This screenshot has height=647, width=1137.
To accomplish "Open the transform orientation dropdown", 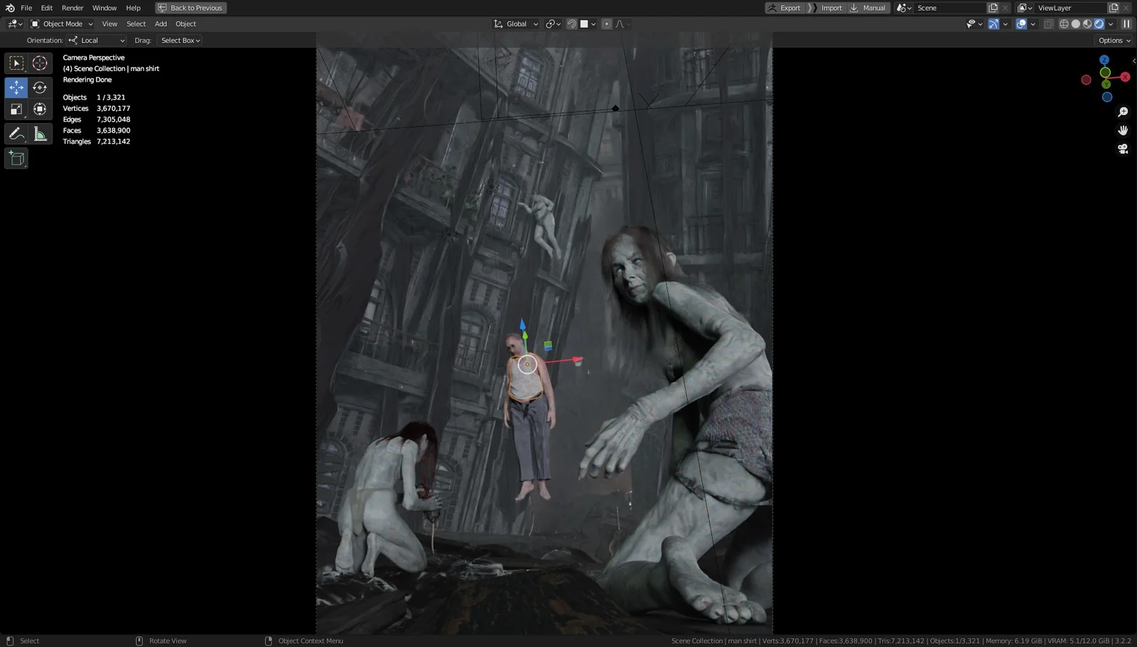I will point(517,23).
